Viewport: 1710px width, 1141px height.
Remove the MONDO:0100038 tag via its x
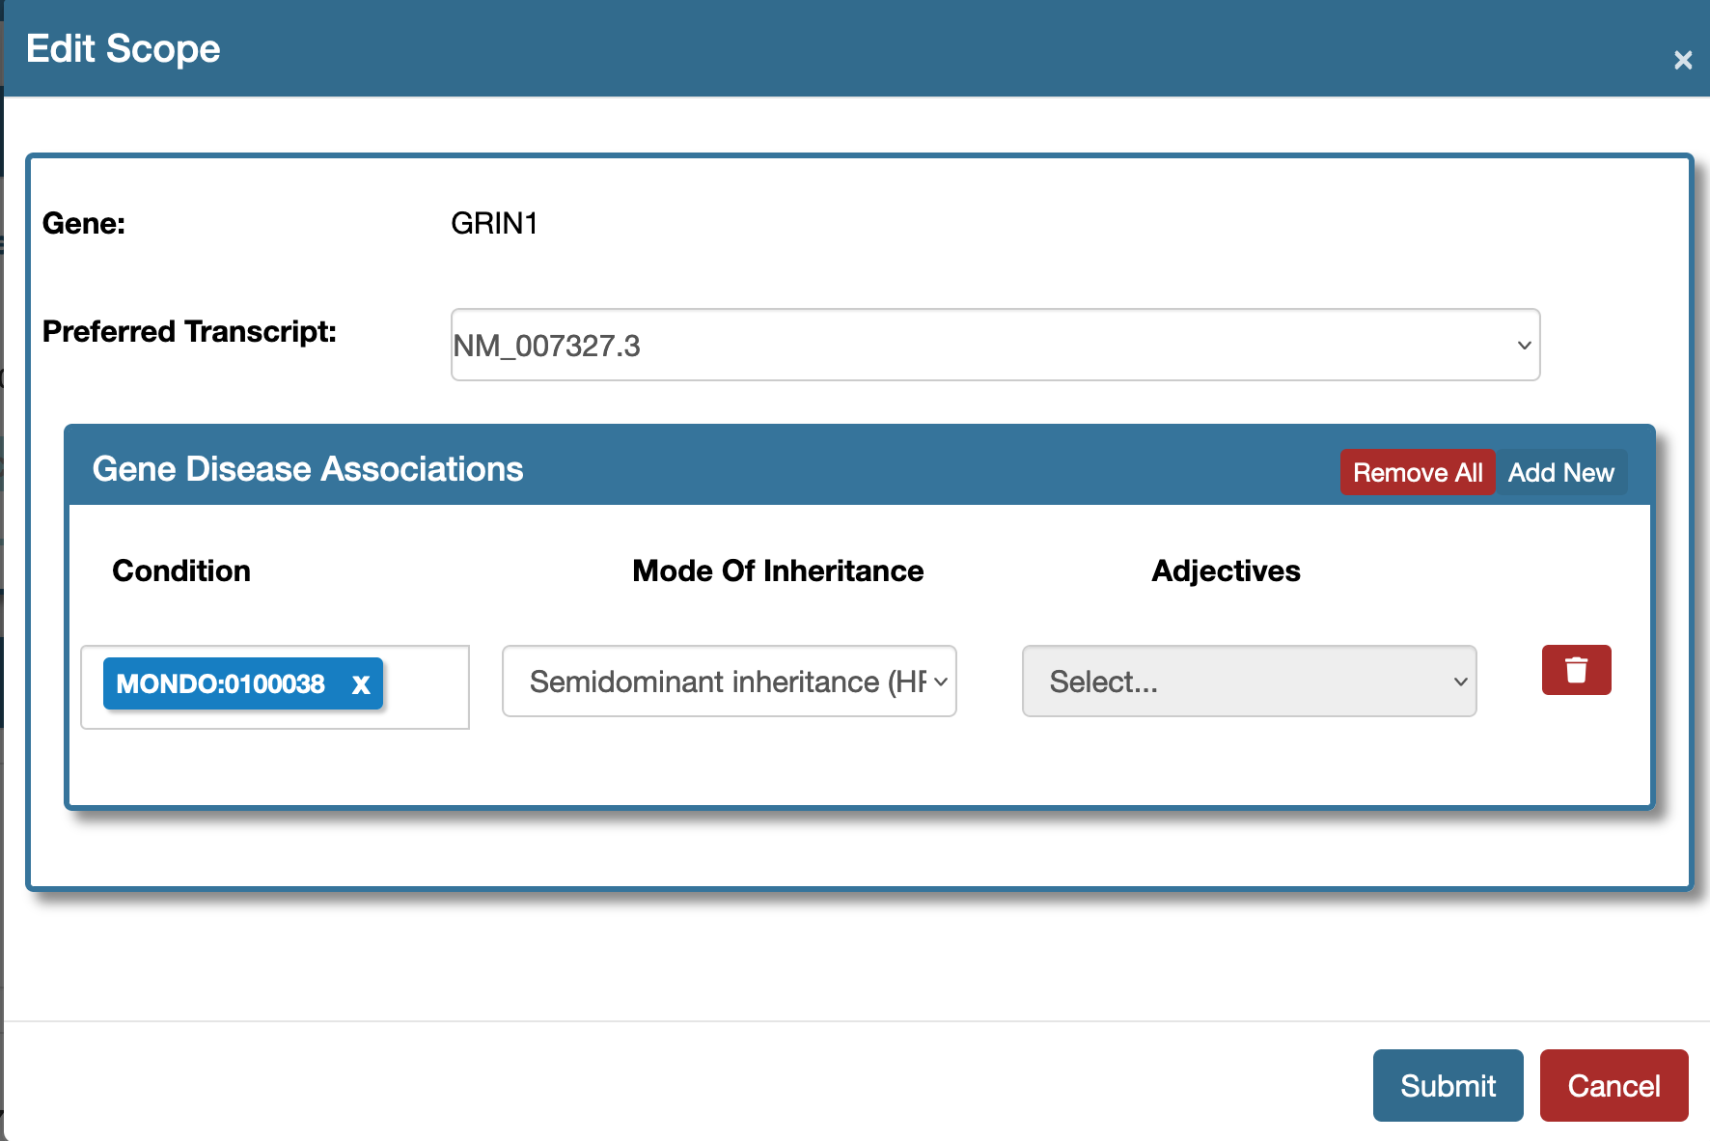(x=361, y=684)
